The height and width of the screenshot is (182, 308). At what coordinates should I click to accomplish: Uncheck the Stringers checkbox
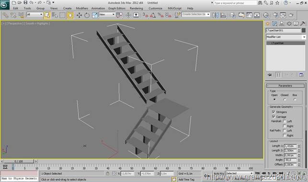pyautogui.click(x=274, y=112)
